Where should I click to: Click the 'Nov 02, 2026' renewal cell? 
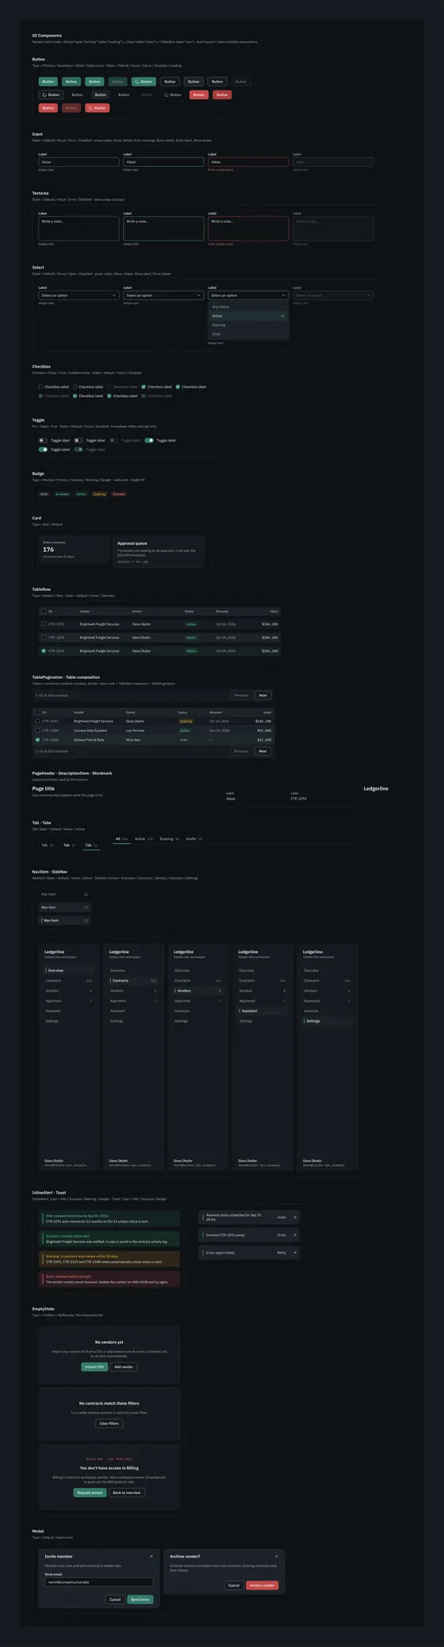[x=220, y=731]
